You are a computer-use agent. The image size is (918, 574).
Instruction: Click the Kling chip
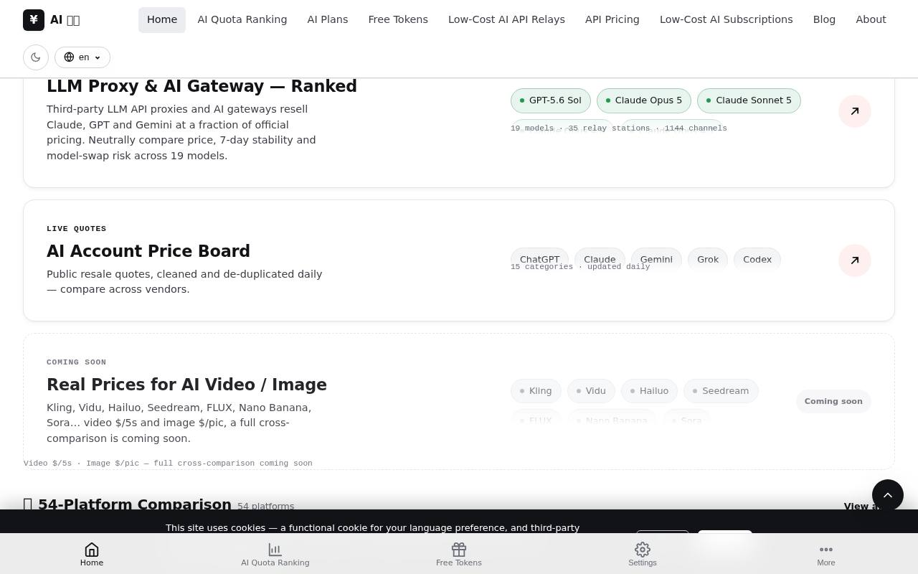tap(536, 391)
